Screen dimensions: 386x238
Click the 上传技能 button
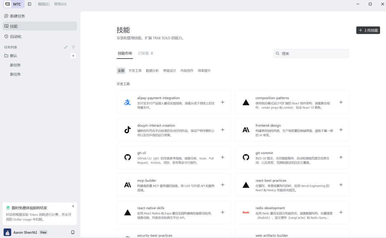tap(368, 30)
